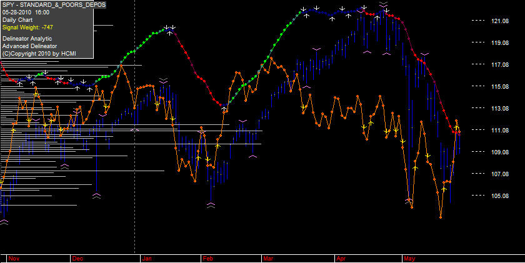Screen dimensions: 525x263
Task: Click the Daily Chart label
Action: pyautogui.click(x=17, y=20)
